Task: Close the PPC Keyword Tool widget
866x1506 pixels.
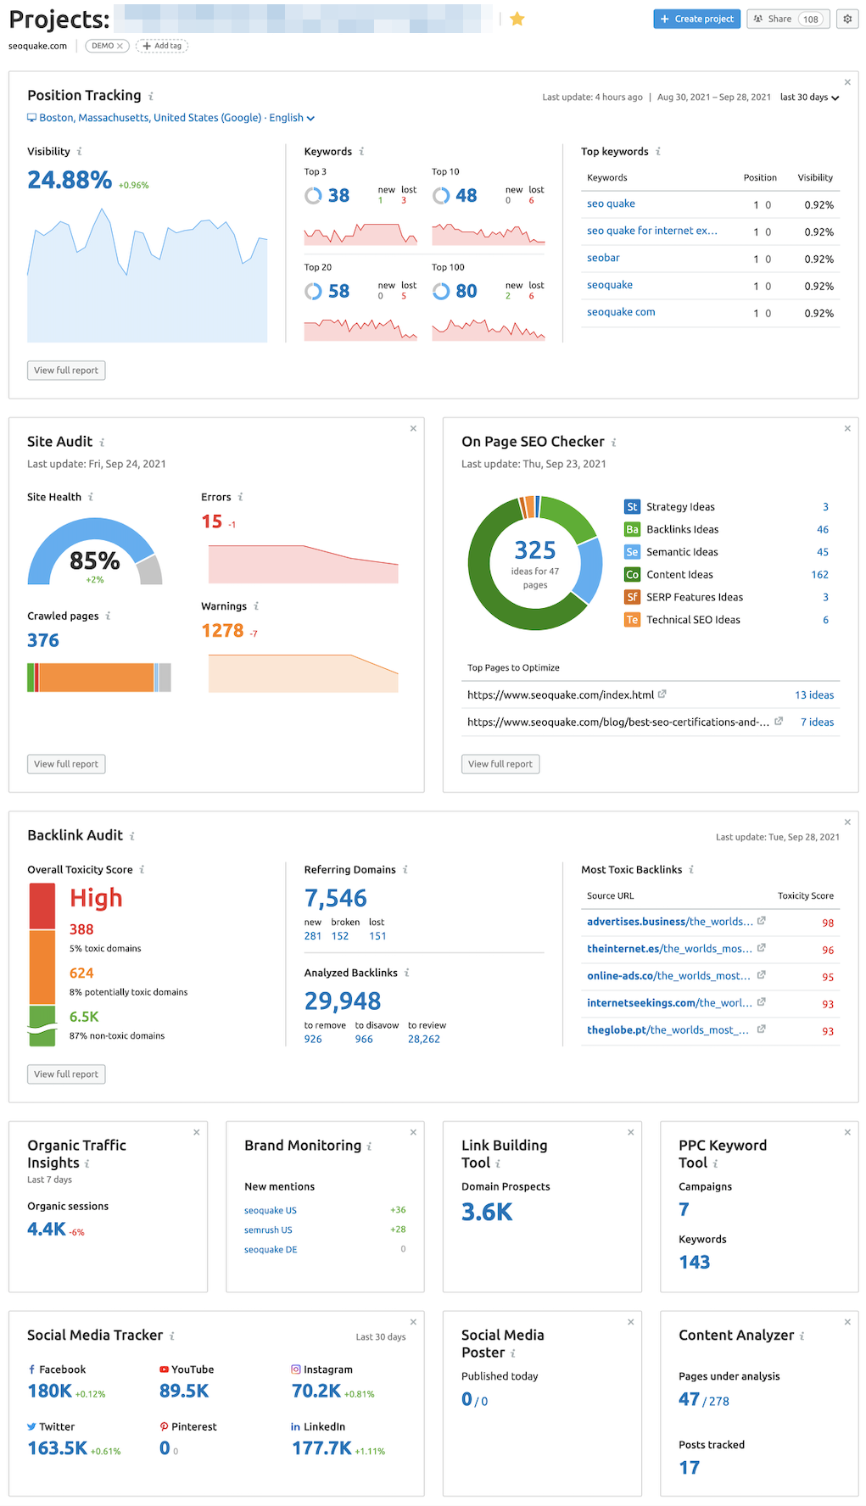Action: click(847, 1132)
